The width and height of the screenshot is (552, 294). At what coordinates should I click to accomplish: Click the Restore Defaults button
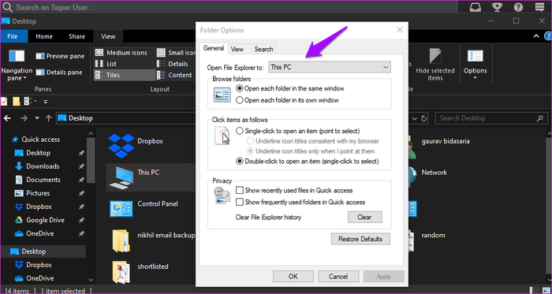[360, 239]
